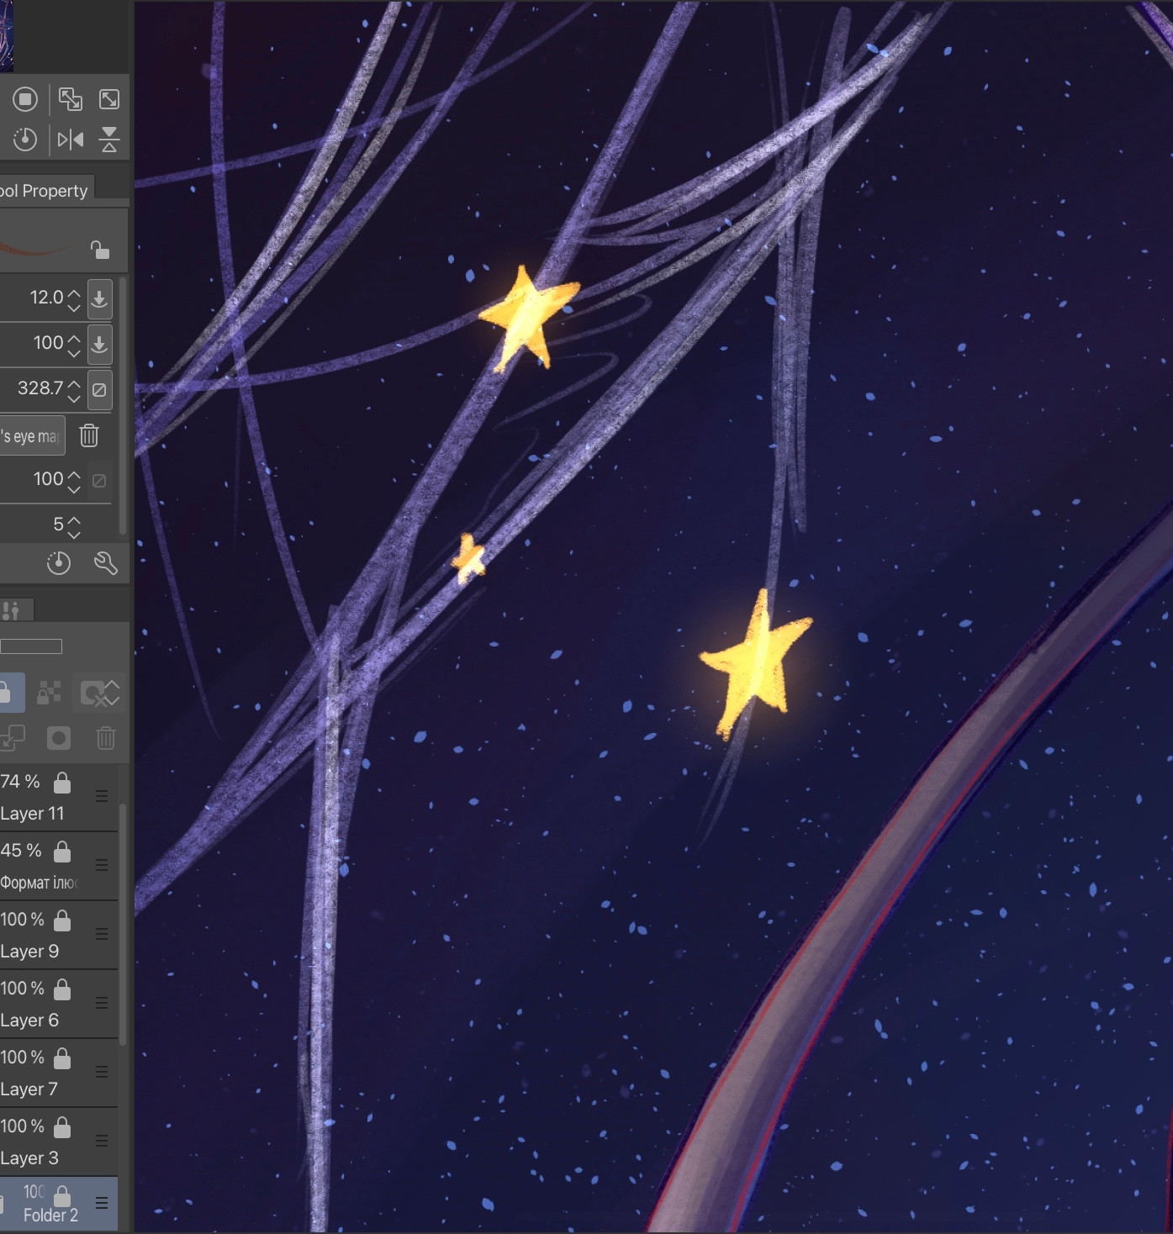Click the '45 %' opacity text on Формат layer
The image size is (1173, 1234).
click(x=21, y=851)
